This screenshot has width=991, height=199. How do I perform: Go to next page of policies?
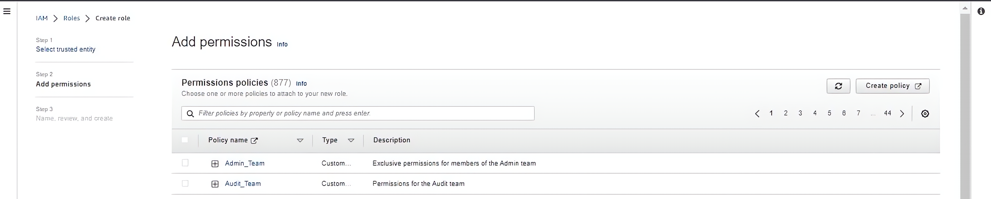pyautogui.click(x=902, y=114)
